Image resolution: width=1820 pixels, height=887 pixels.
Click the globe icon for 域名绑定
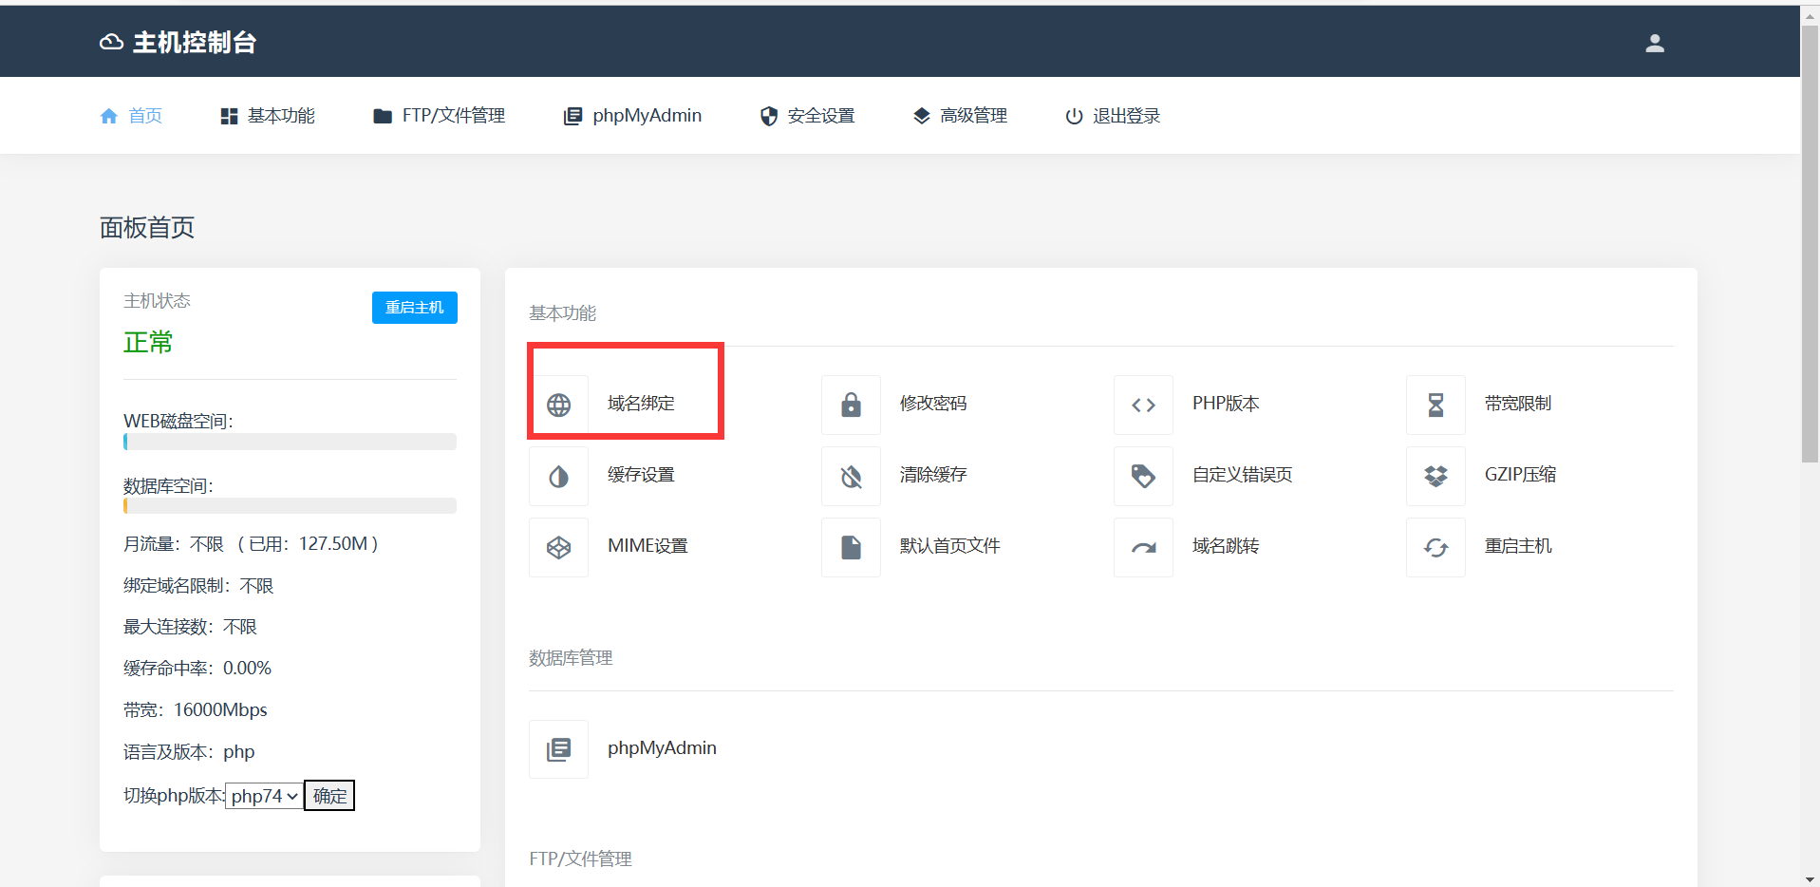click(558, 405)
